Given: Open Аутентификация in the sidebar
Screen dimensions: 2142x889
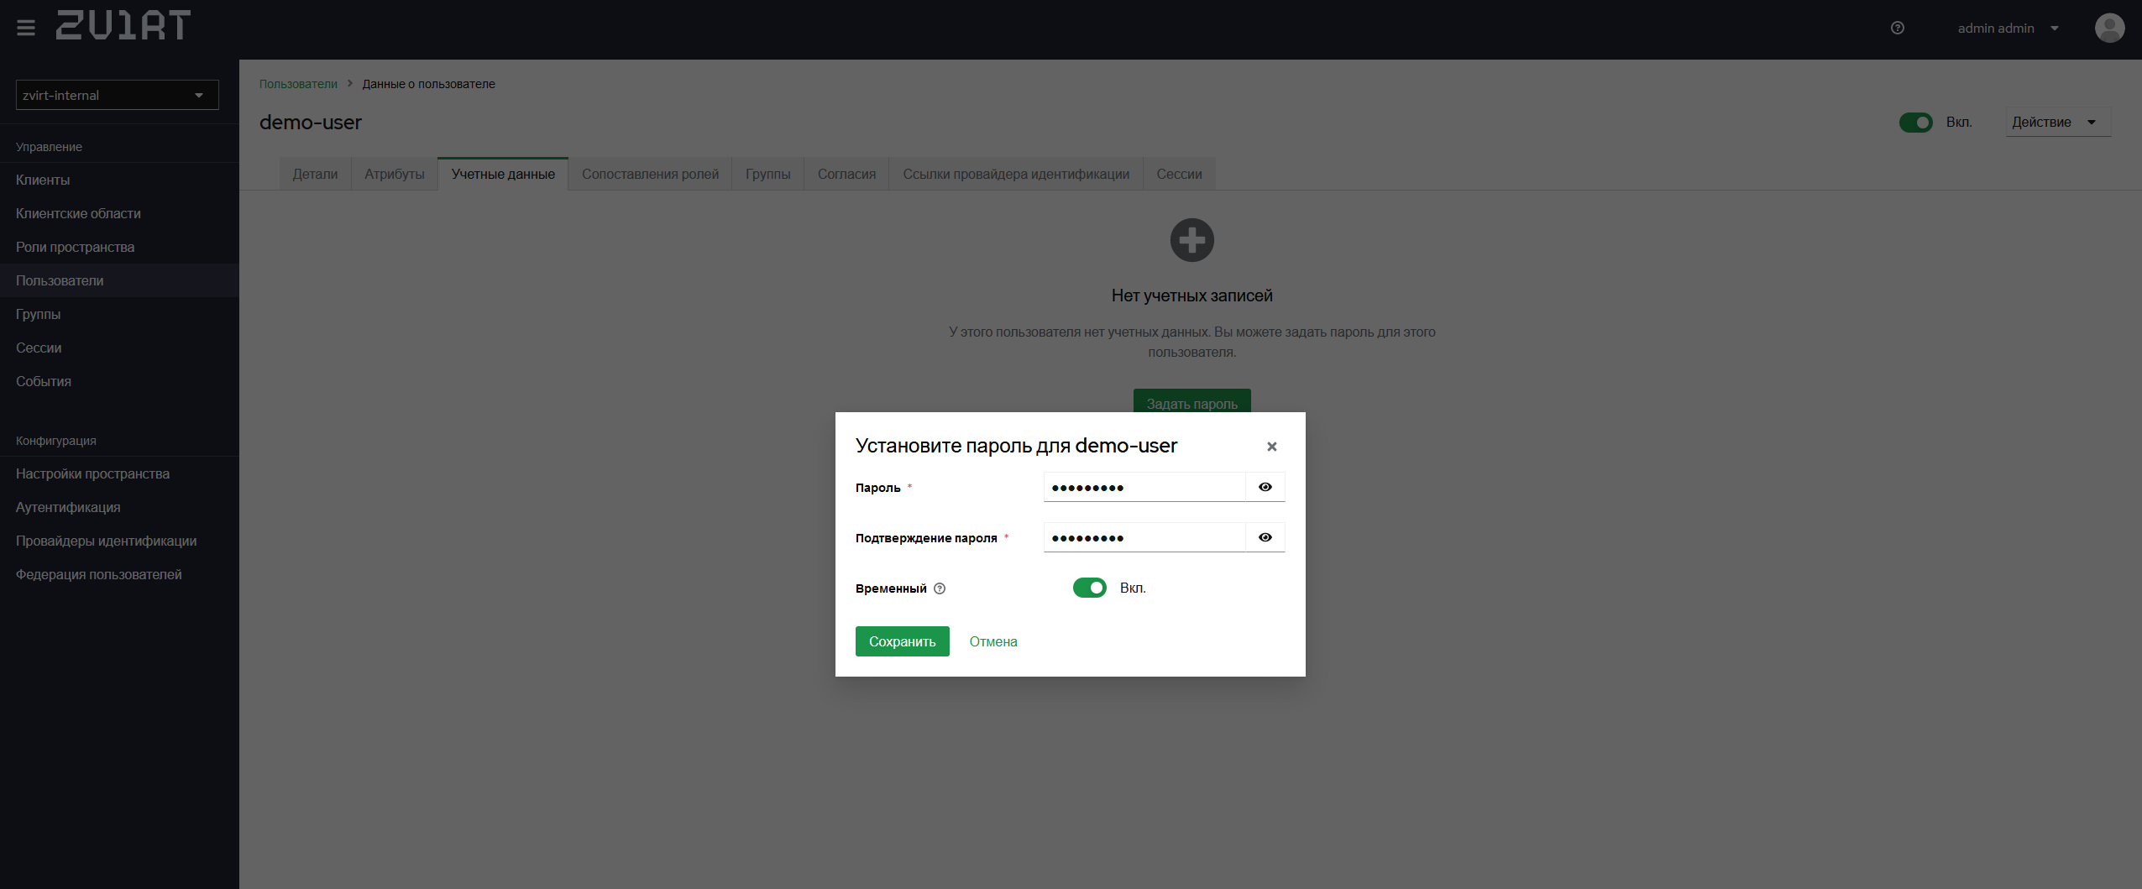Looking at the screenshot, I should [119, 507].
